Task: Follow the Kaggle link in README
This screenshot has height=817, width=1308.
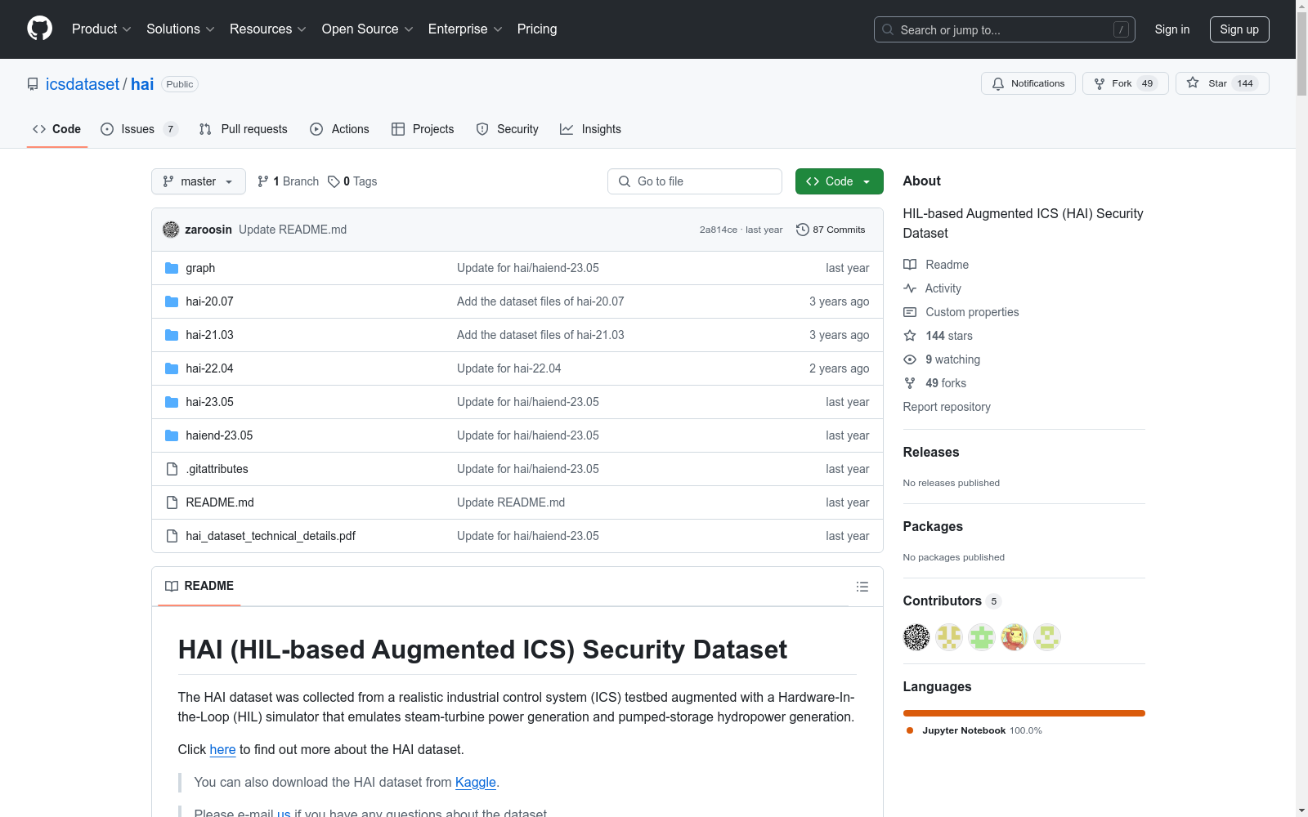Action: coord(475,782)
